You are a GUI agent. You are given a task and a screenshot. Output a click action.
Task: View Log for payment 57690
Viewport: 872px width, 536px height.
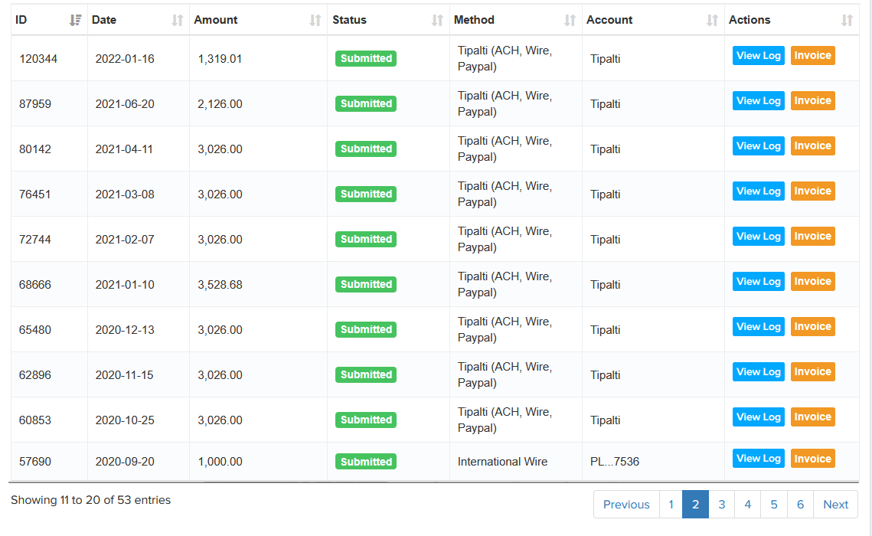point(758,459)
